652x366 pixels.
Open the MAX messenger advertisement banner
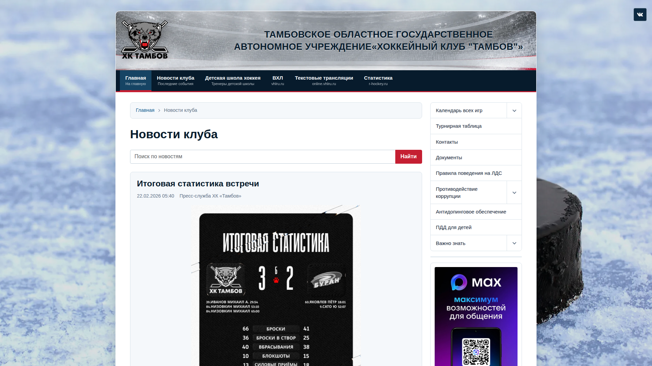476,316
